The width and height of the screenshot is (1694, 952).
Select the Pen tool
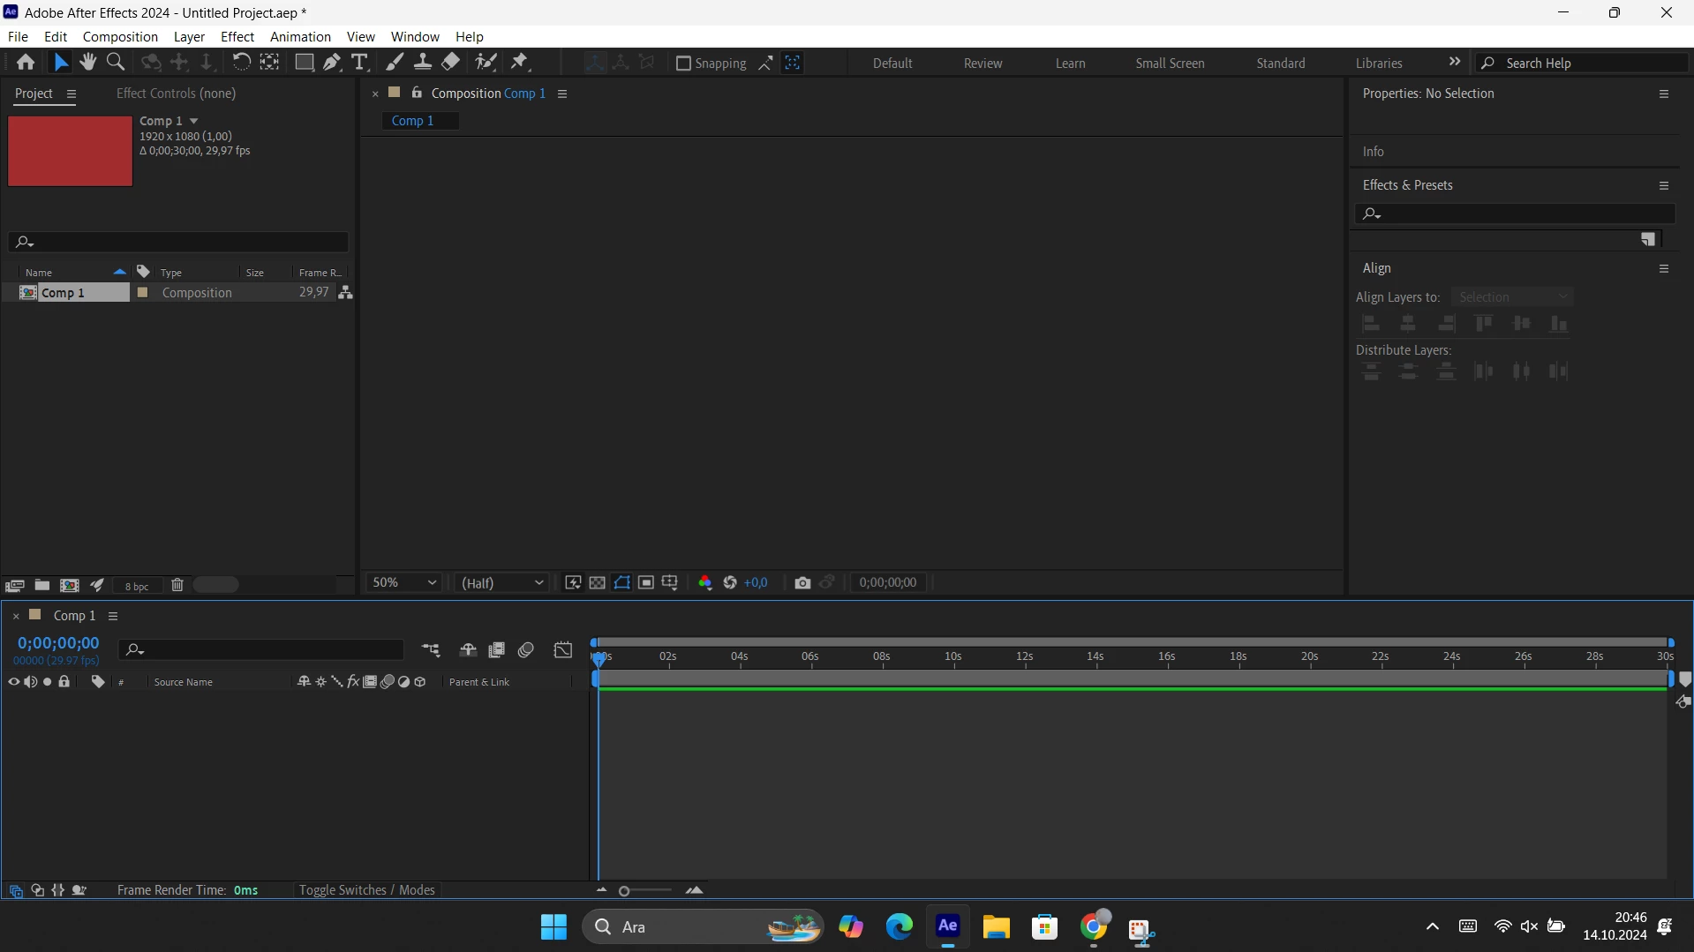pyautogui.click(x=332, y=63)
